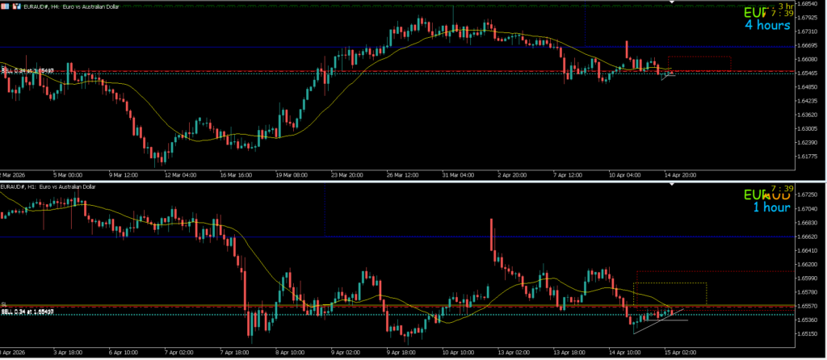Screen dimensions: 827x360
Task: Click the SL stop-loss label in H1 chart
Action: pyautogui.click(x=4, y=304)
